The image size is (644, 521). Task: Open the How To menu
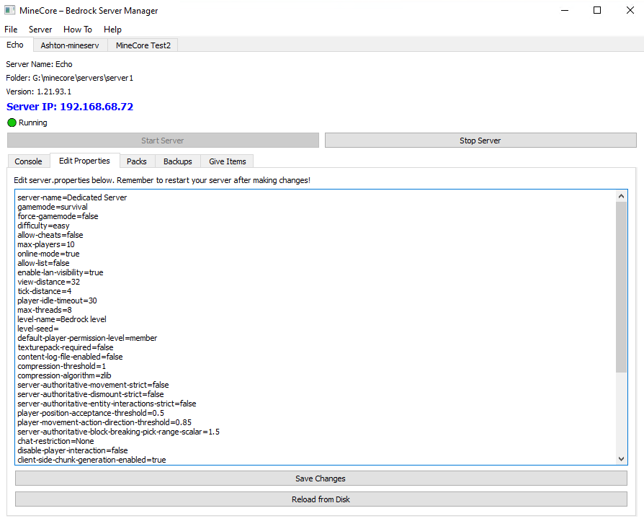(78, 30)
